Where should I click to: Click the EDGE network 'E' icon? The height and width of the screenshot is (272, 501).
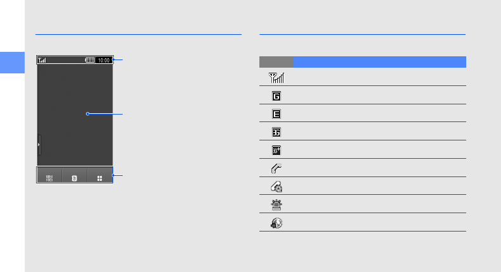click(x=276, y=114)
